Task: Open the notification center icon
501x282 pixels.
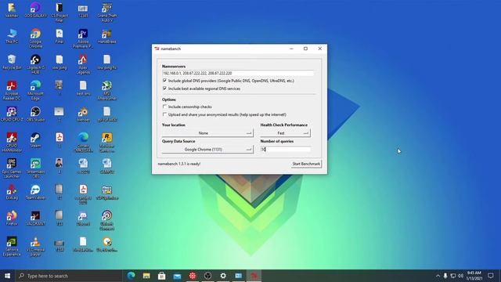Action: coord(491,276)
